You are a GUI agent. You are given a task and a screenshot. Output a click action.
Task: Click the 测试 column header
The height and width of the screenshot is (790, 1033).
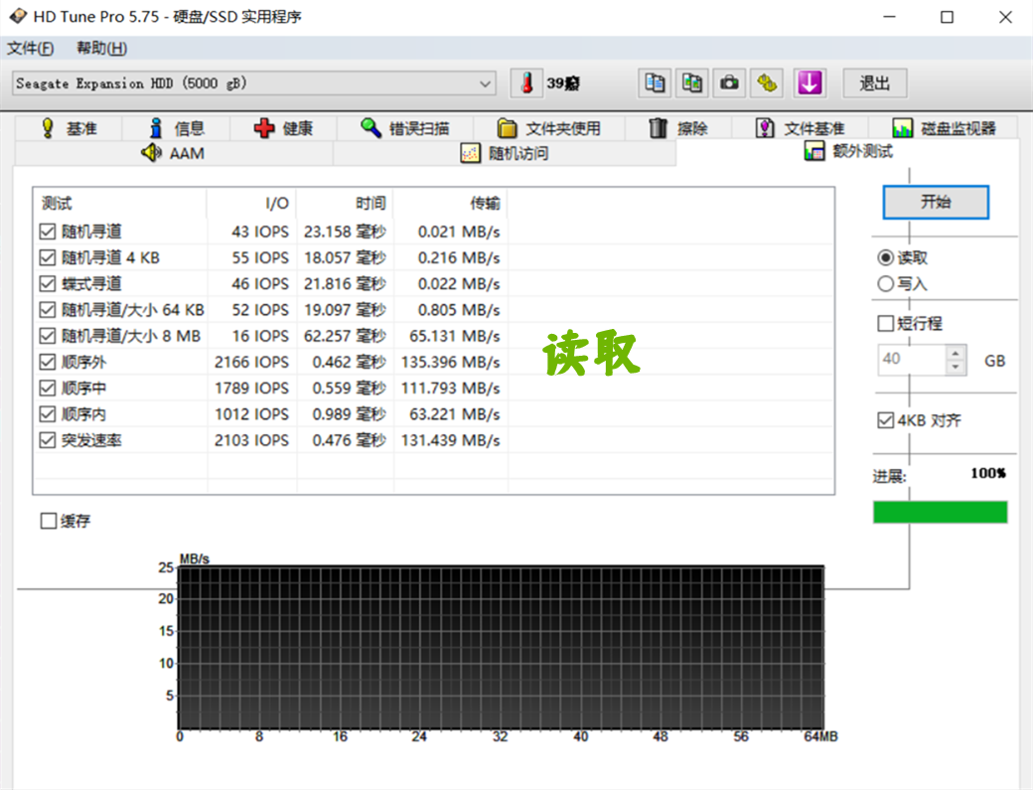click(x=120, y=203)
